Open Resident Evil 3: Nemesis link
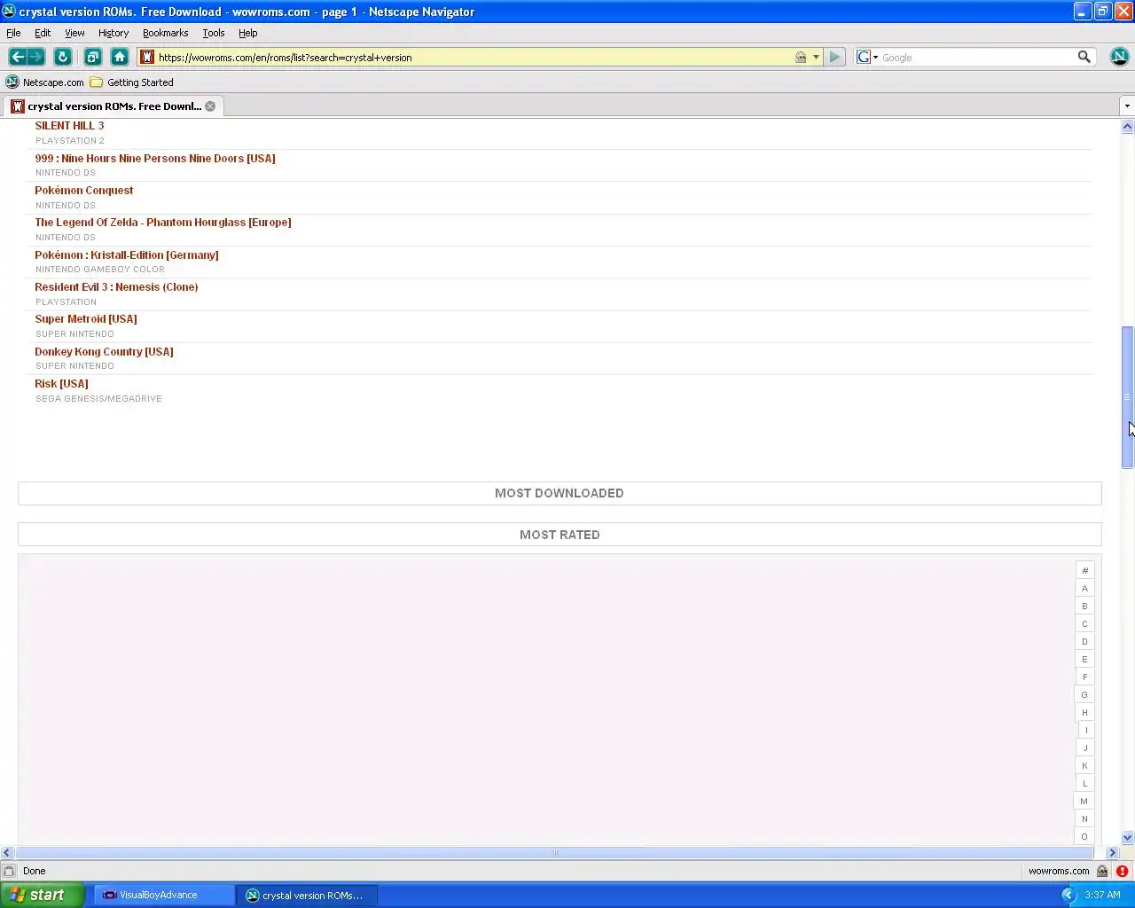 pos(116,287)
